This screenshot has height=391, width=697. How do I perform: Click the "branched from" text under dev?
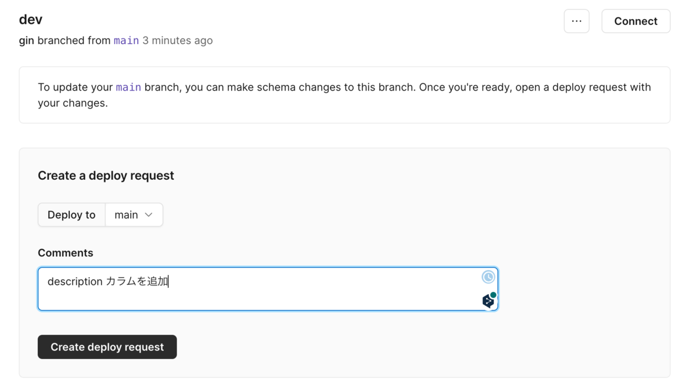74,41
